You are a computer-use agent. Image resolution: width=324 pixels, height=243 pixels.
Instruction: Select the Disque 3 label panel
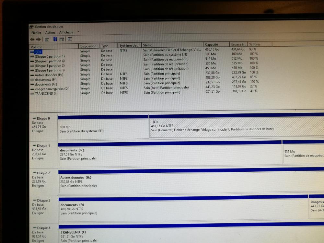click(x=44, y=209)
